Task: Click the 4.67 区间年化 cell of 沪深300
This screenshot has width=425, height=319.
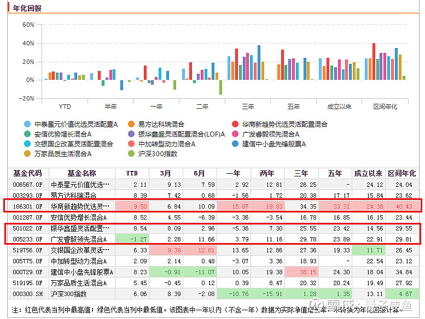Action: coord(402,294)
